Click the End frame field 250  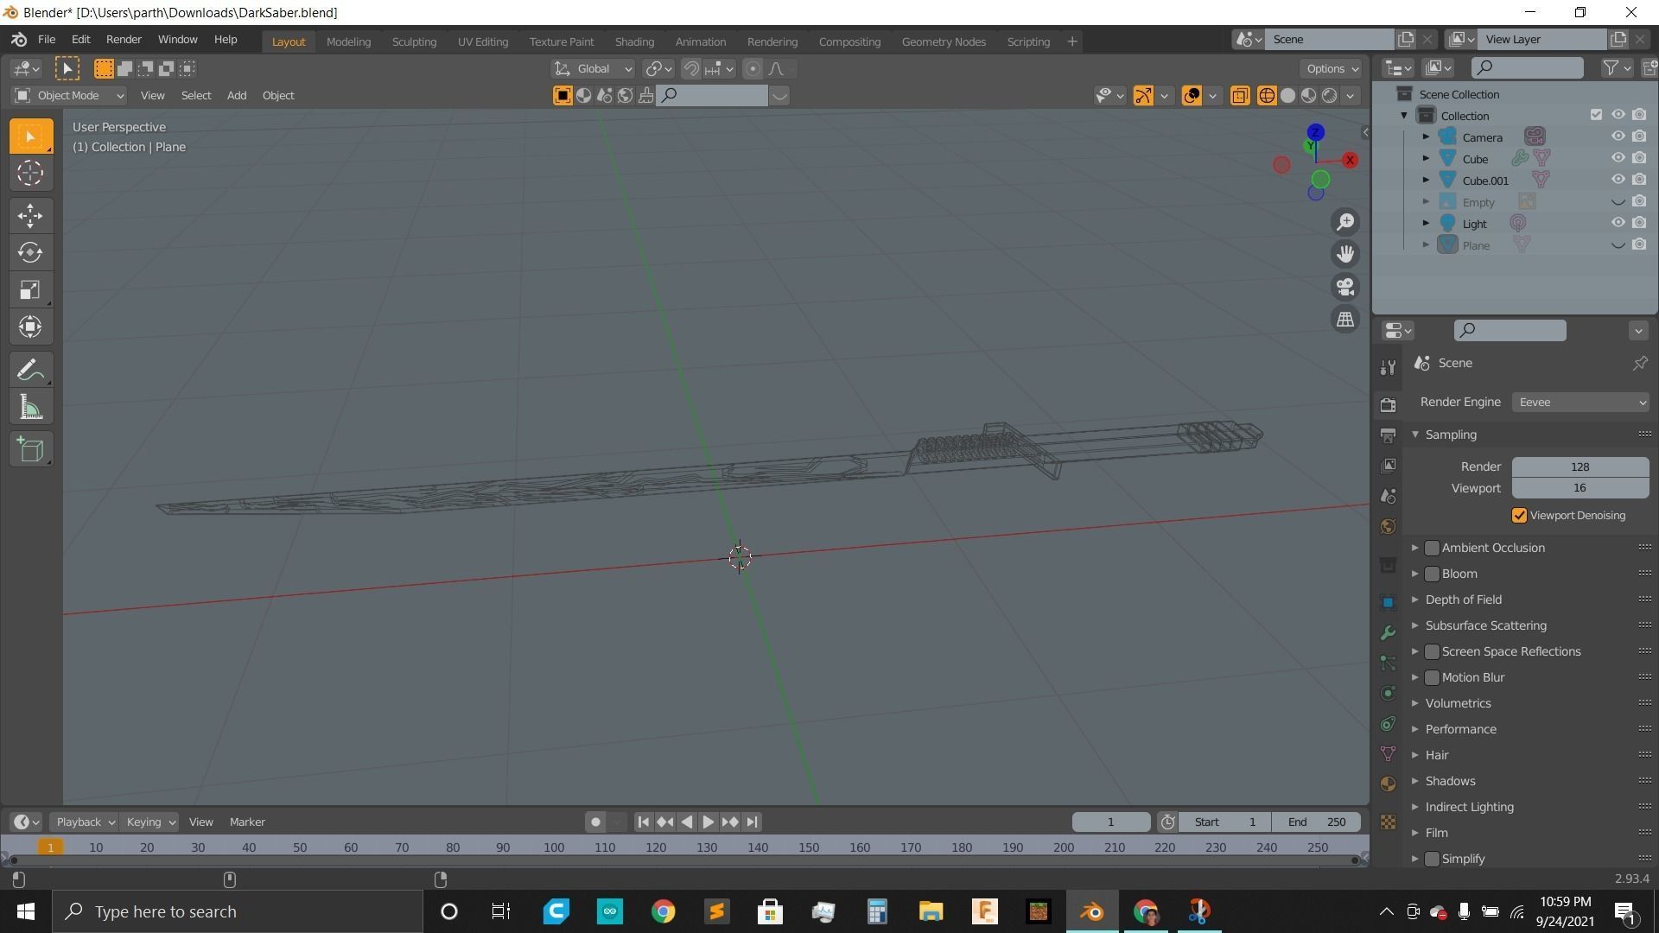tap(1316, 822)
